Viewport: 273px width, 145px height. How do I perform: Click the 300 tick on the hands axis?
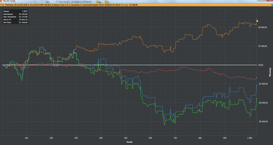pyautogui.click(x=76, y=138)
